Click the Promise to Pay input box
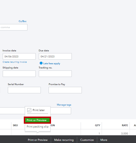The image size is (136, 143). click(x=65, y=90)
